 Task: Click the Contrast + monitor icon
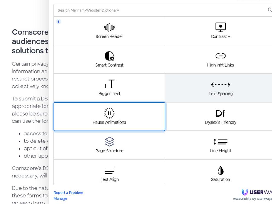point(220,27)
